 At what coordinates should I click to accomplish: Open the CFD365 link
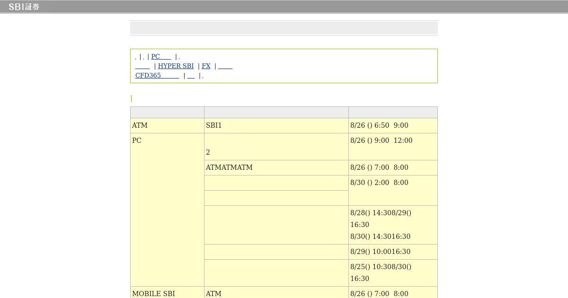click(x=157, y=75)
